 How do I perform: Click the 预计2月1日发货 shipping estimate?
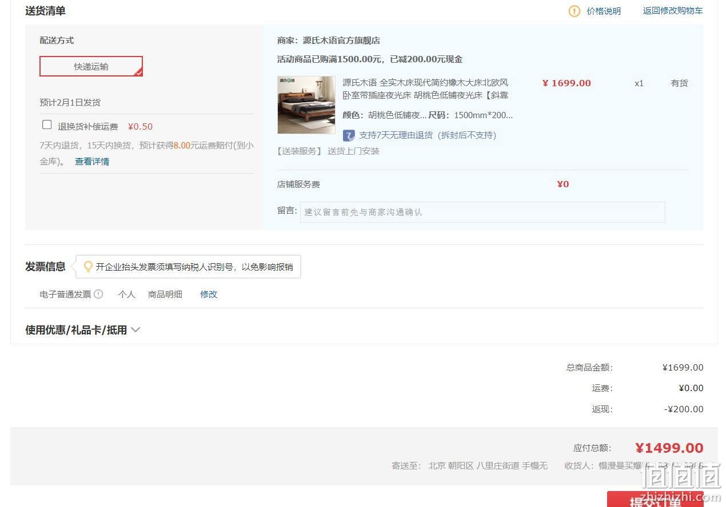[70, 103]
